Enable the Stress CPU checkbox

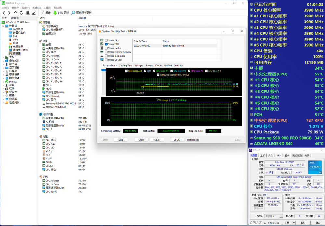pos(106,40)
